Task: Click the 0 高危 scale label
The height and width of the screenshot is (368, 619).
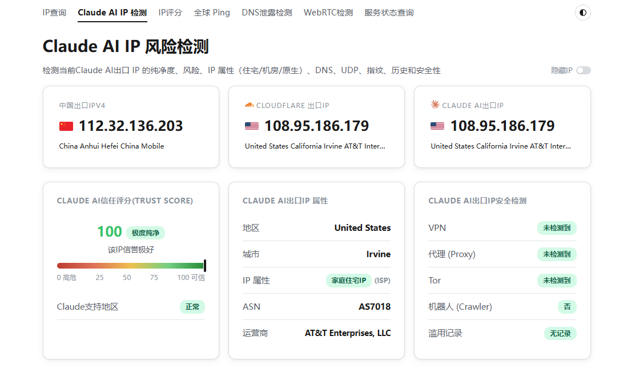Action: (x=66, y=278)
